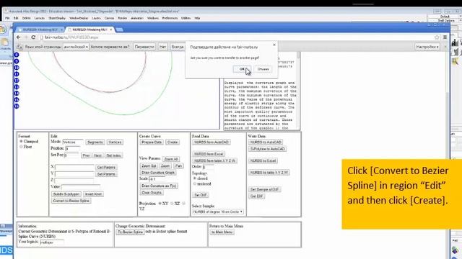Click Переvести translate button
The width and height of the screenshot is (462, 259).
pos(144,47)
